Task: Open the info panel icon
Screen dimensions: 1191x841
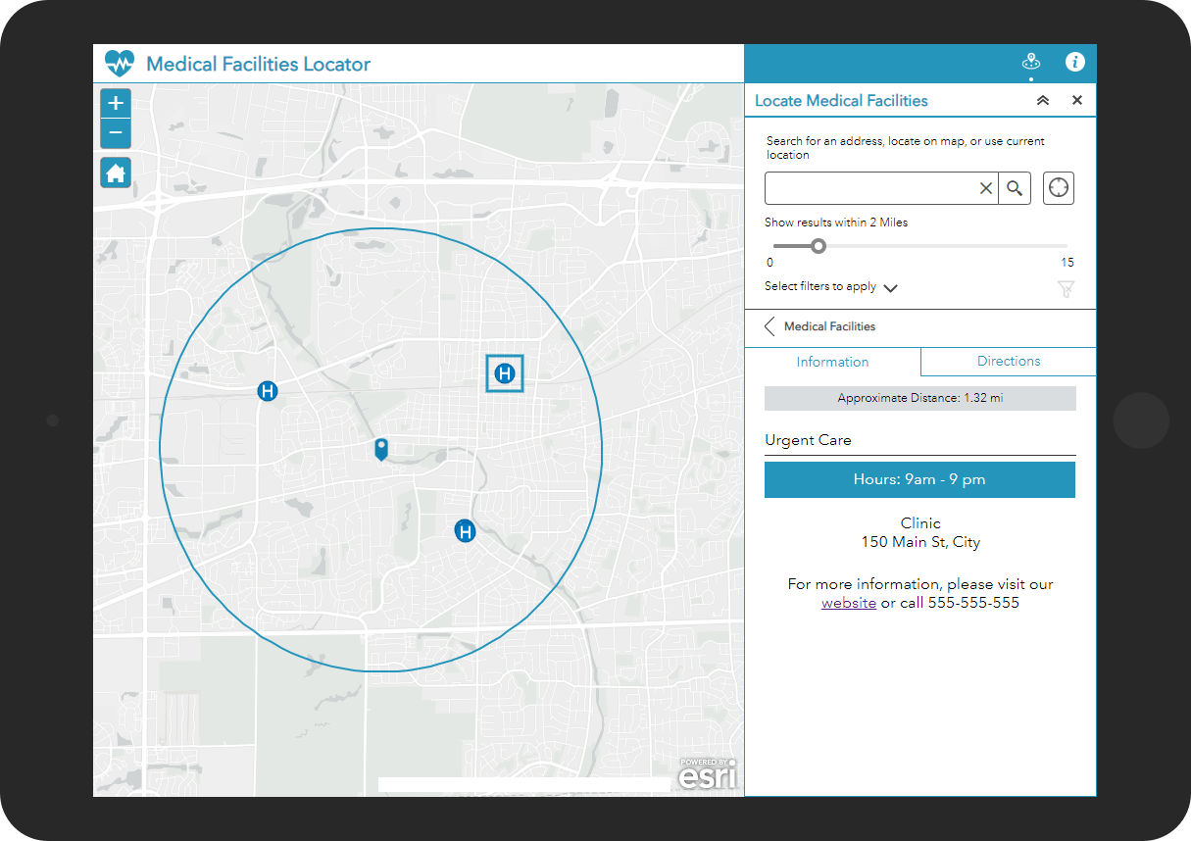Action: (x=1075, y=63)
